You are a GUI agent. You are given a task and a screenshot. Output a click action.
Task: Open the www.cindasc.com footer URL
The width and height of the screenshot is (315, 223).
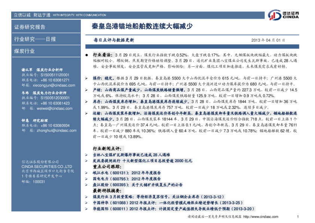[261, 217]
